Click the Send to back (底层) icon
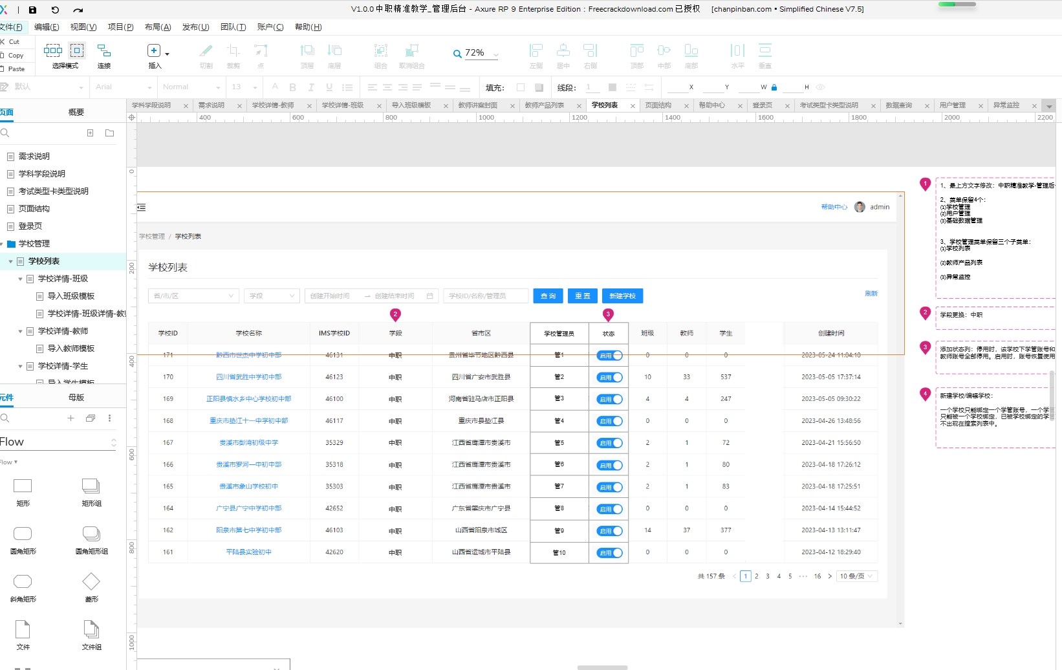 (x=334, y=50)
